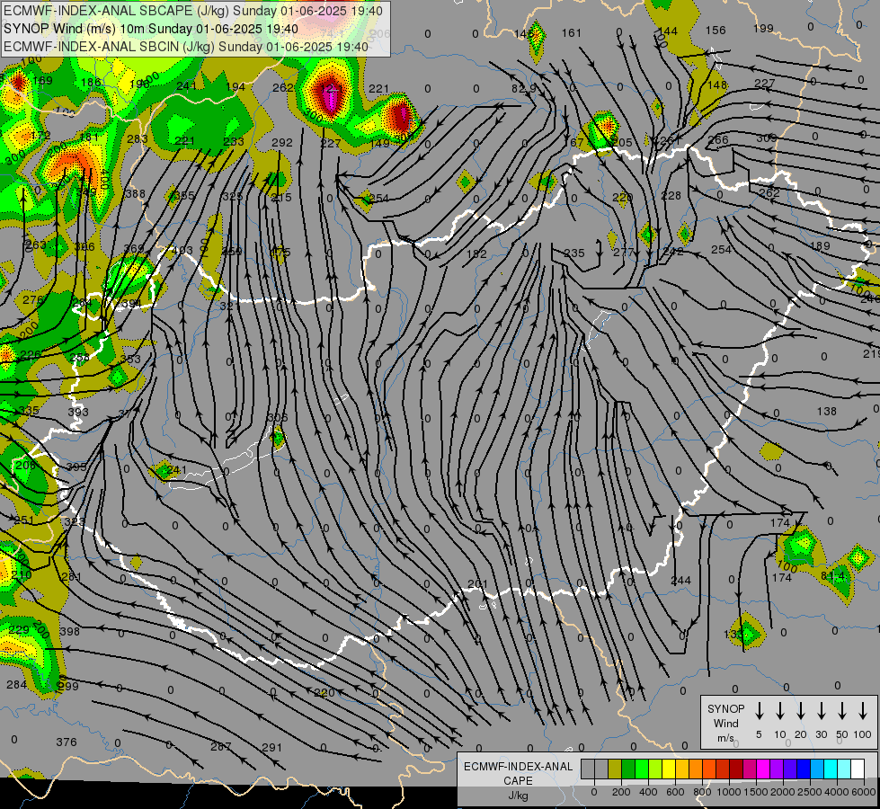Click the map value 199
Viewport: 880px width, 809px height.
pyautogui.click(x=763, y=28)
